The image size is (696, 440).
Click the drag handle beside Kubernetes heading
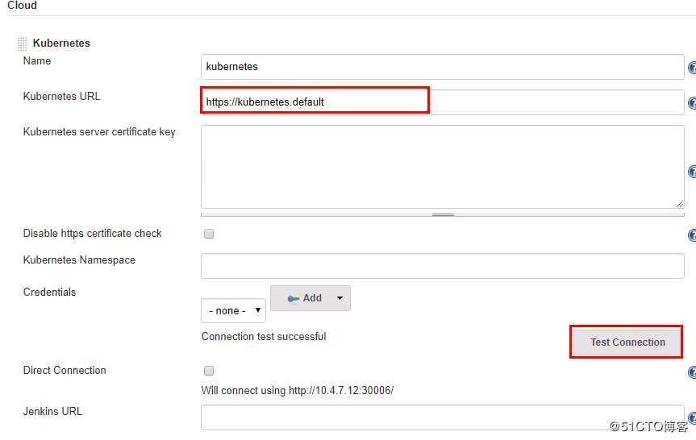point(23,44)
